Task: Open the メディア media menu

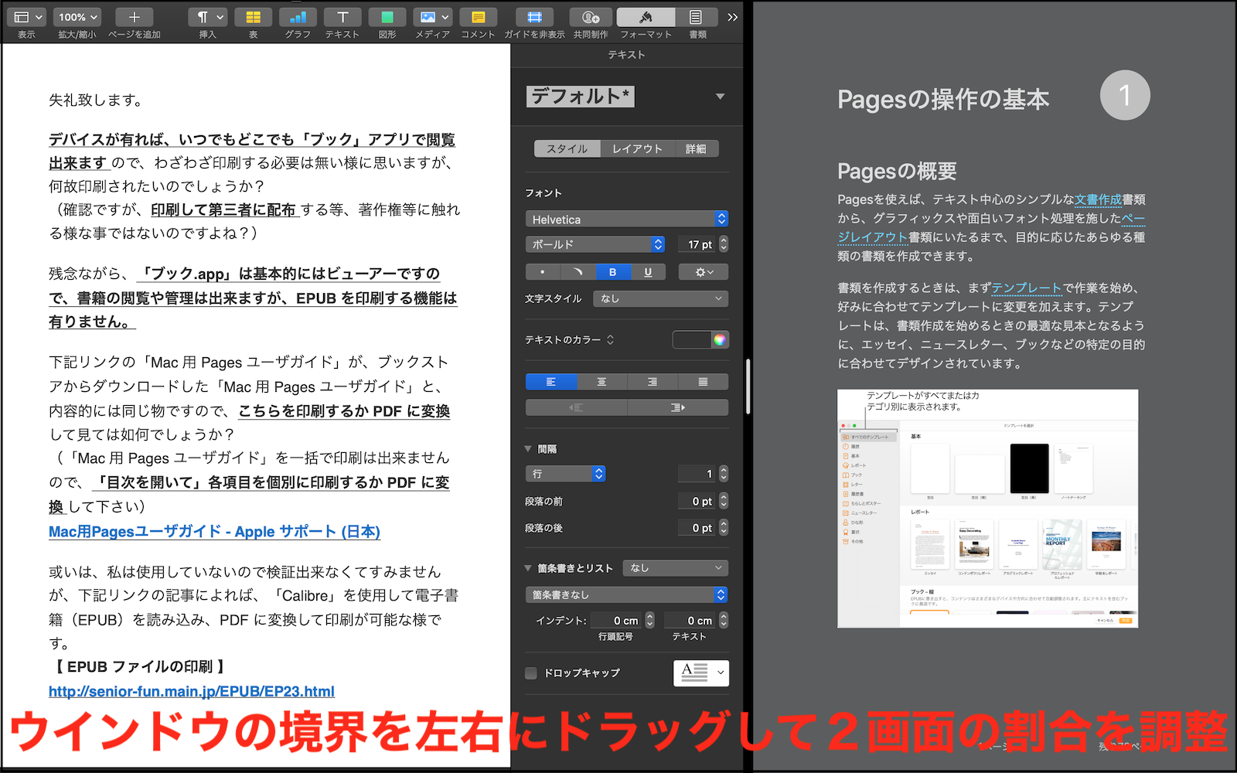Action: [x=432, y=17]
